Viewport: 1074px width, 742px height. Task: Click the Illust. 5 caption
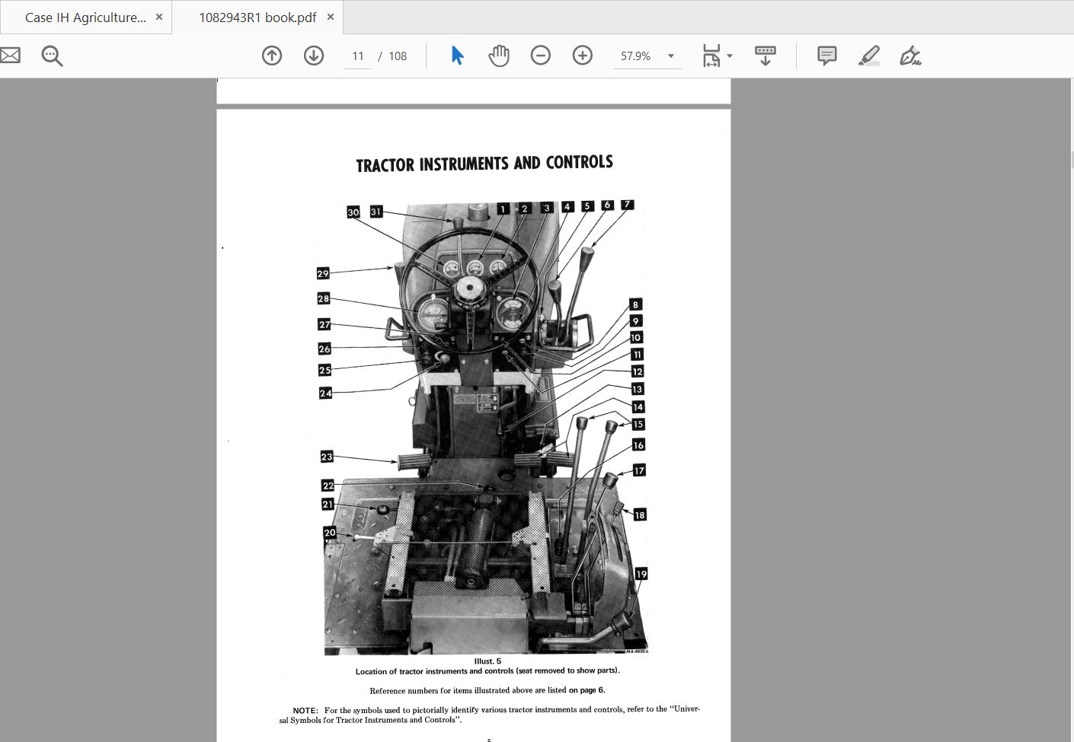487,661
